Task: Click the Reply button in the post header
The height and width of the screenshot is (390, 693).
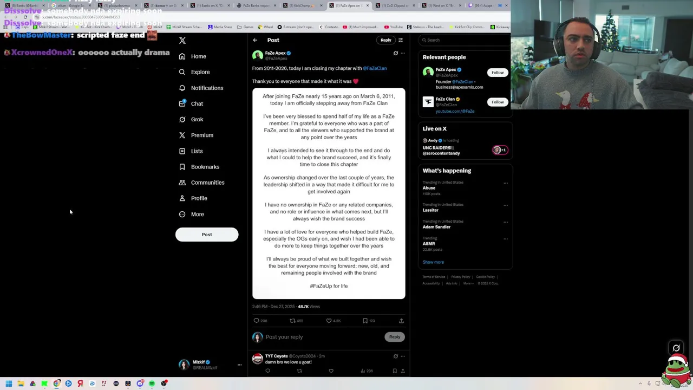Action: 385,40
